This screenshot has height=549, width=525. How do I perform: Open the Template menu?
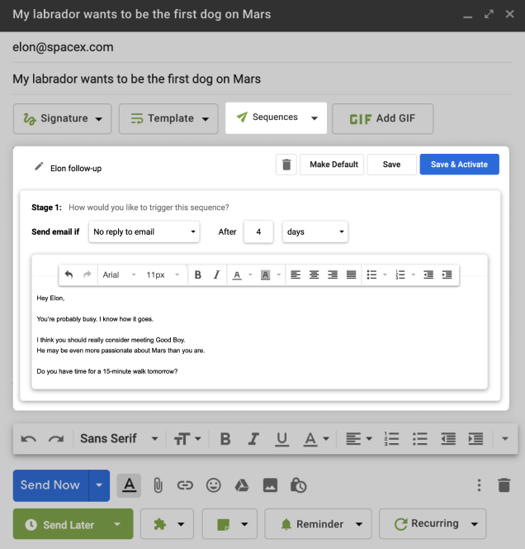(x=169, y=118)
